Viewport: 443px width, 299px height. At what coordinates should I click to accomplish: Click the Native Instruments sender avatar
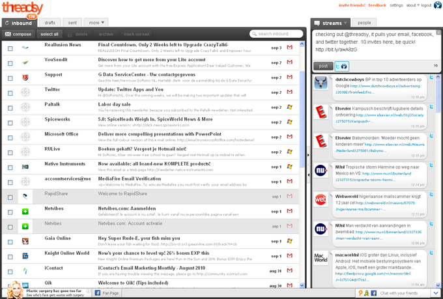tap(25, 167)
